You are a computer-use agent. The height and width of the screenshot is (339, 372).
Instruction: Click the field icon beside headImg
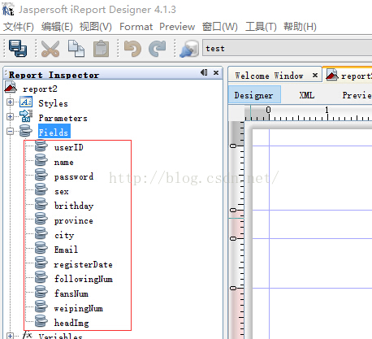[41, 321]
